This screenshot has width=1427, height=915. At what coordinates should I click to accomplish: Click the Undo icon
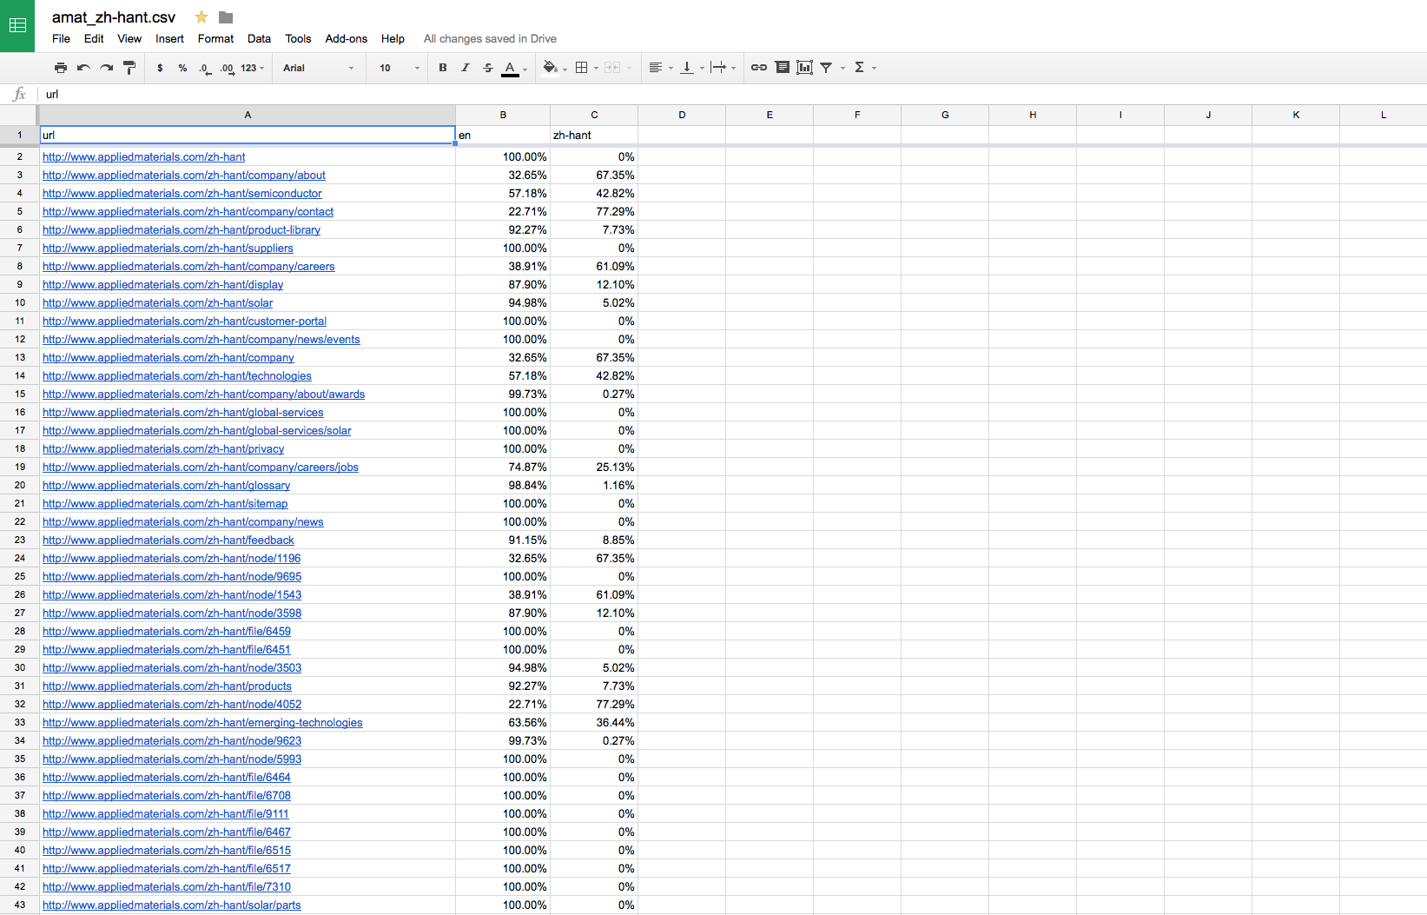point(83,68)
